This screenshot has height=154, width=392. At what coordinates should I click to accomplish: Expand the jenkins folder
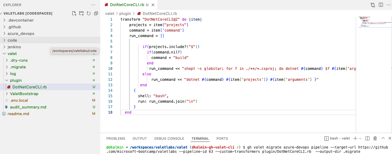50,47
